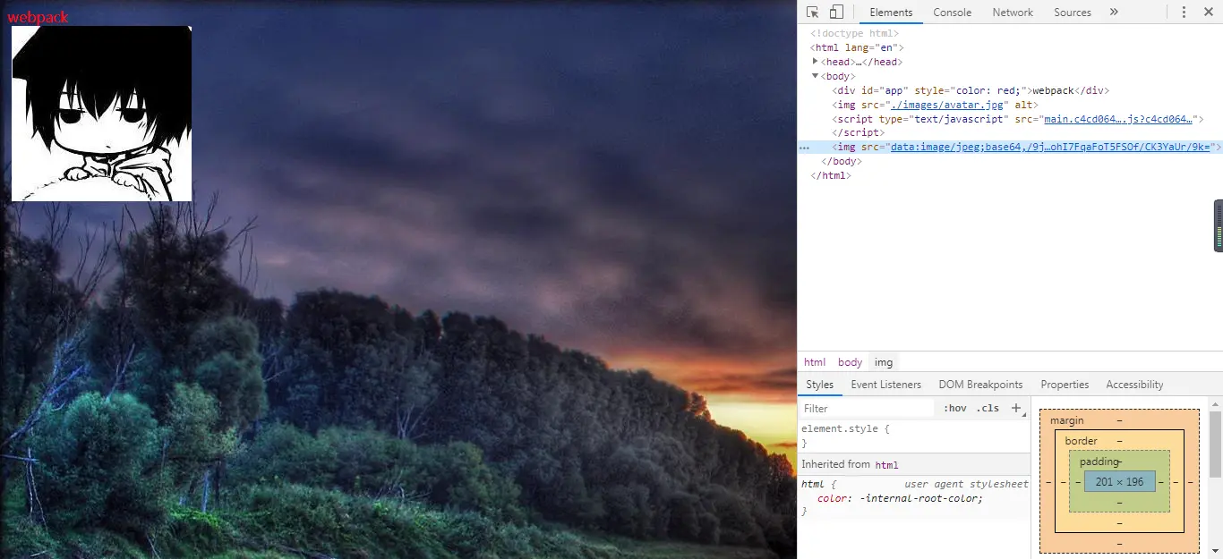Viewport: 1223px width, 559px height.
Task: Open the Sources tab
Action: pos(1073,13)
